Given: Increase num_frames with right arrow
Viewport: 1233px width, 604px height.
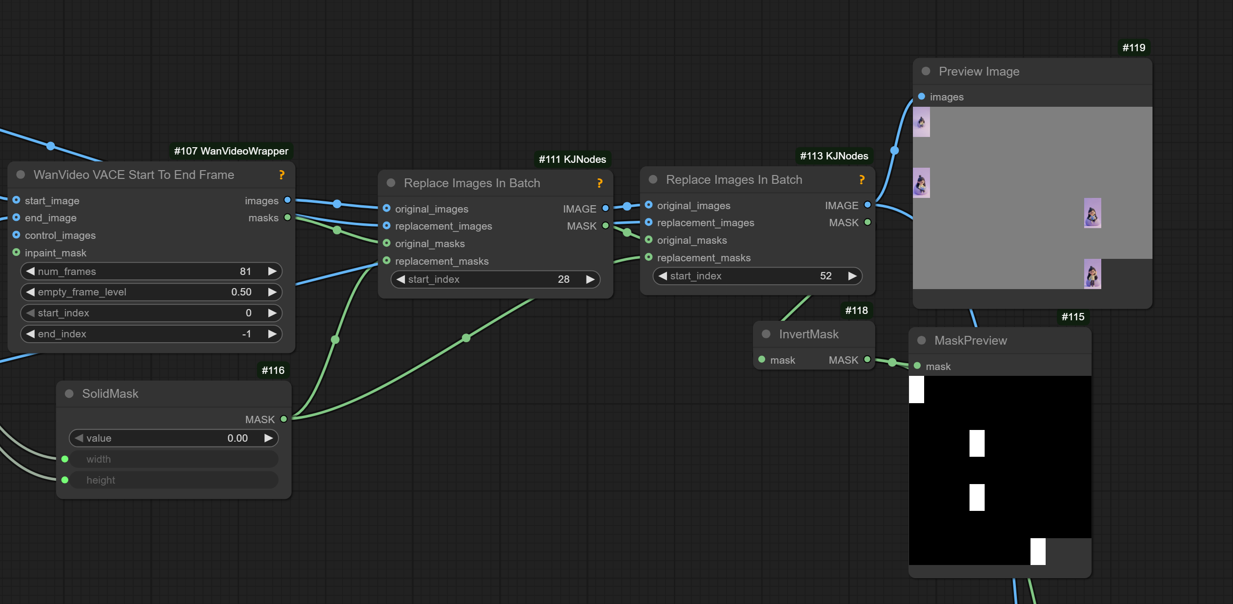Looking at the screenshot, I should tap(272, 271).
